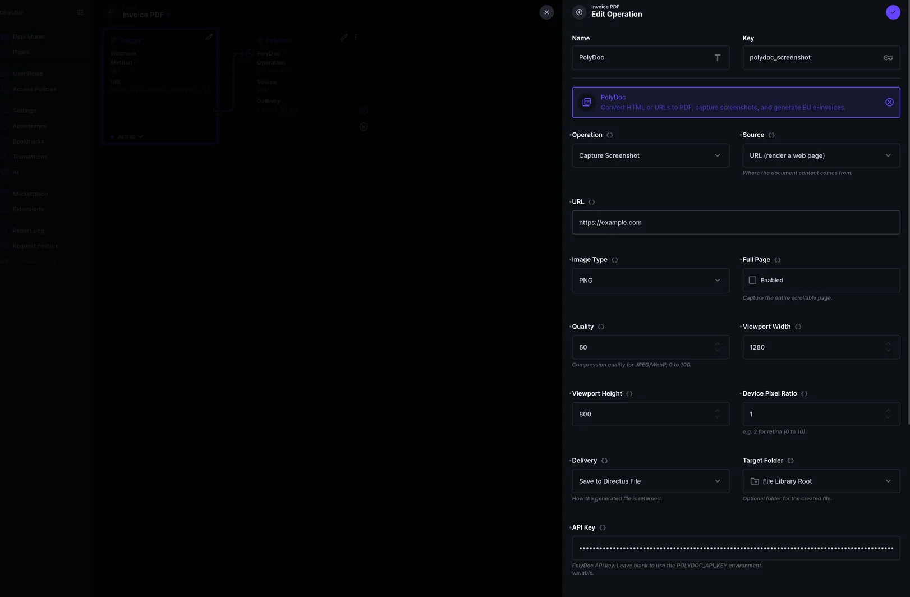Image resolution: width=910 pixels, height=597 pixels.
Task: Decrease the Device Pixel Ratio value
Action: click(x=888, y=417)
